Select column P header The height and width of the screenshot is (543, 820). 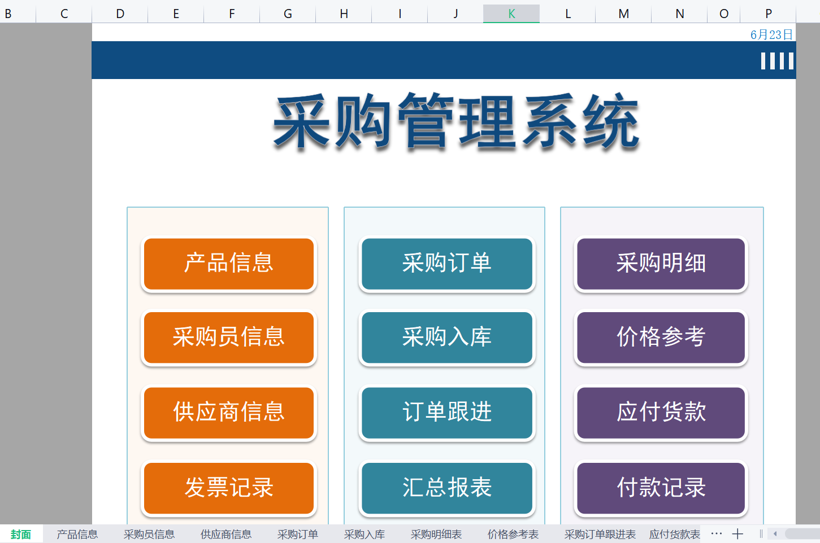(x=769, y=14)
